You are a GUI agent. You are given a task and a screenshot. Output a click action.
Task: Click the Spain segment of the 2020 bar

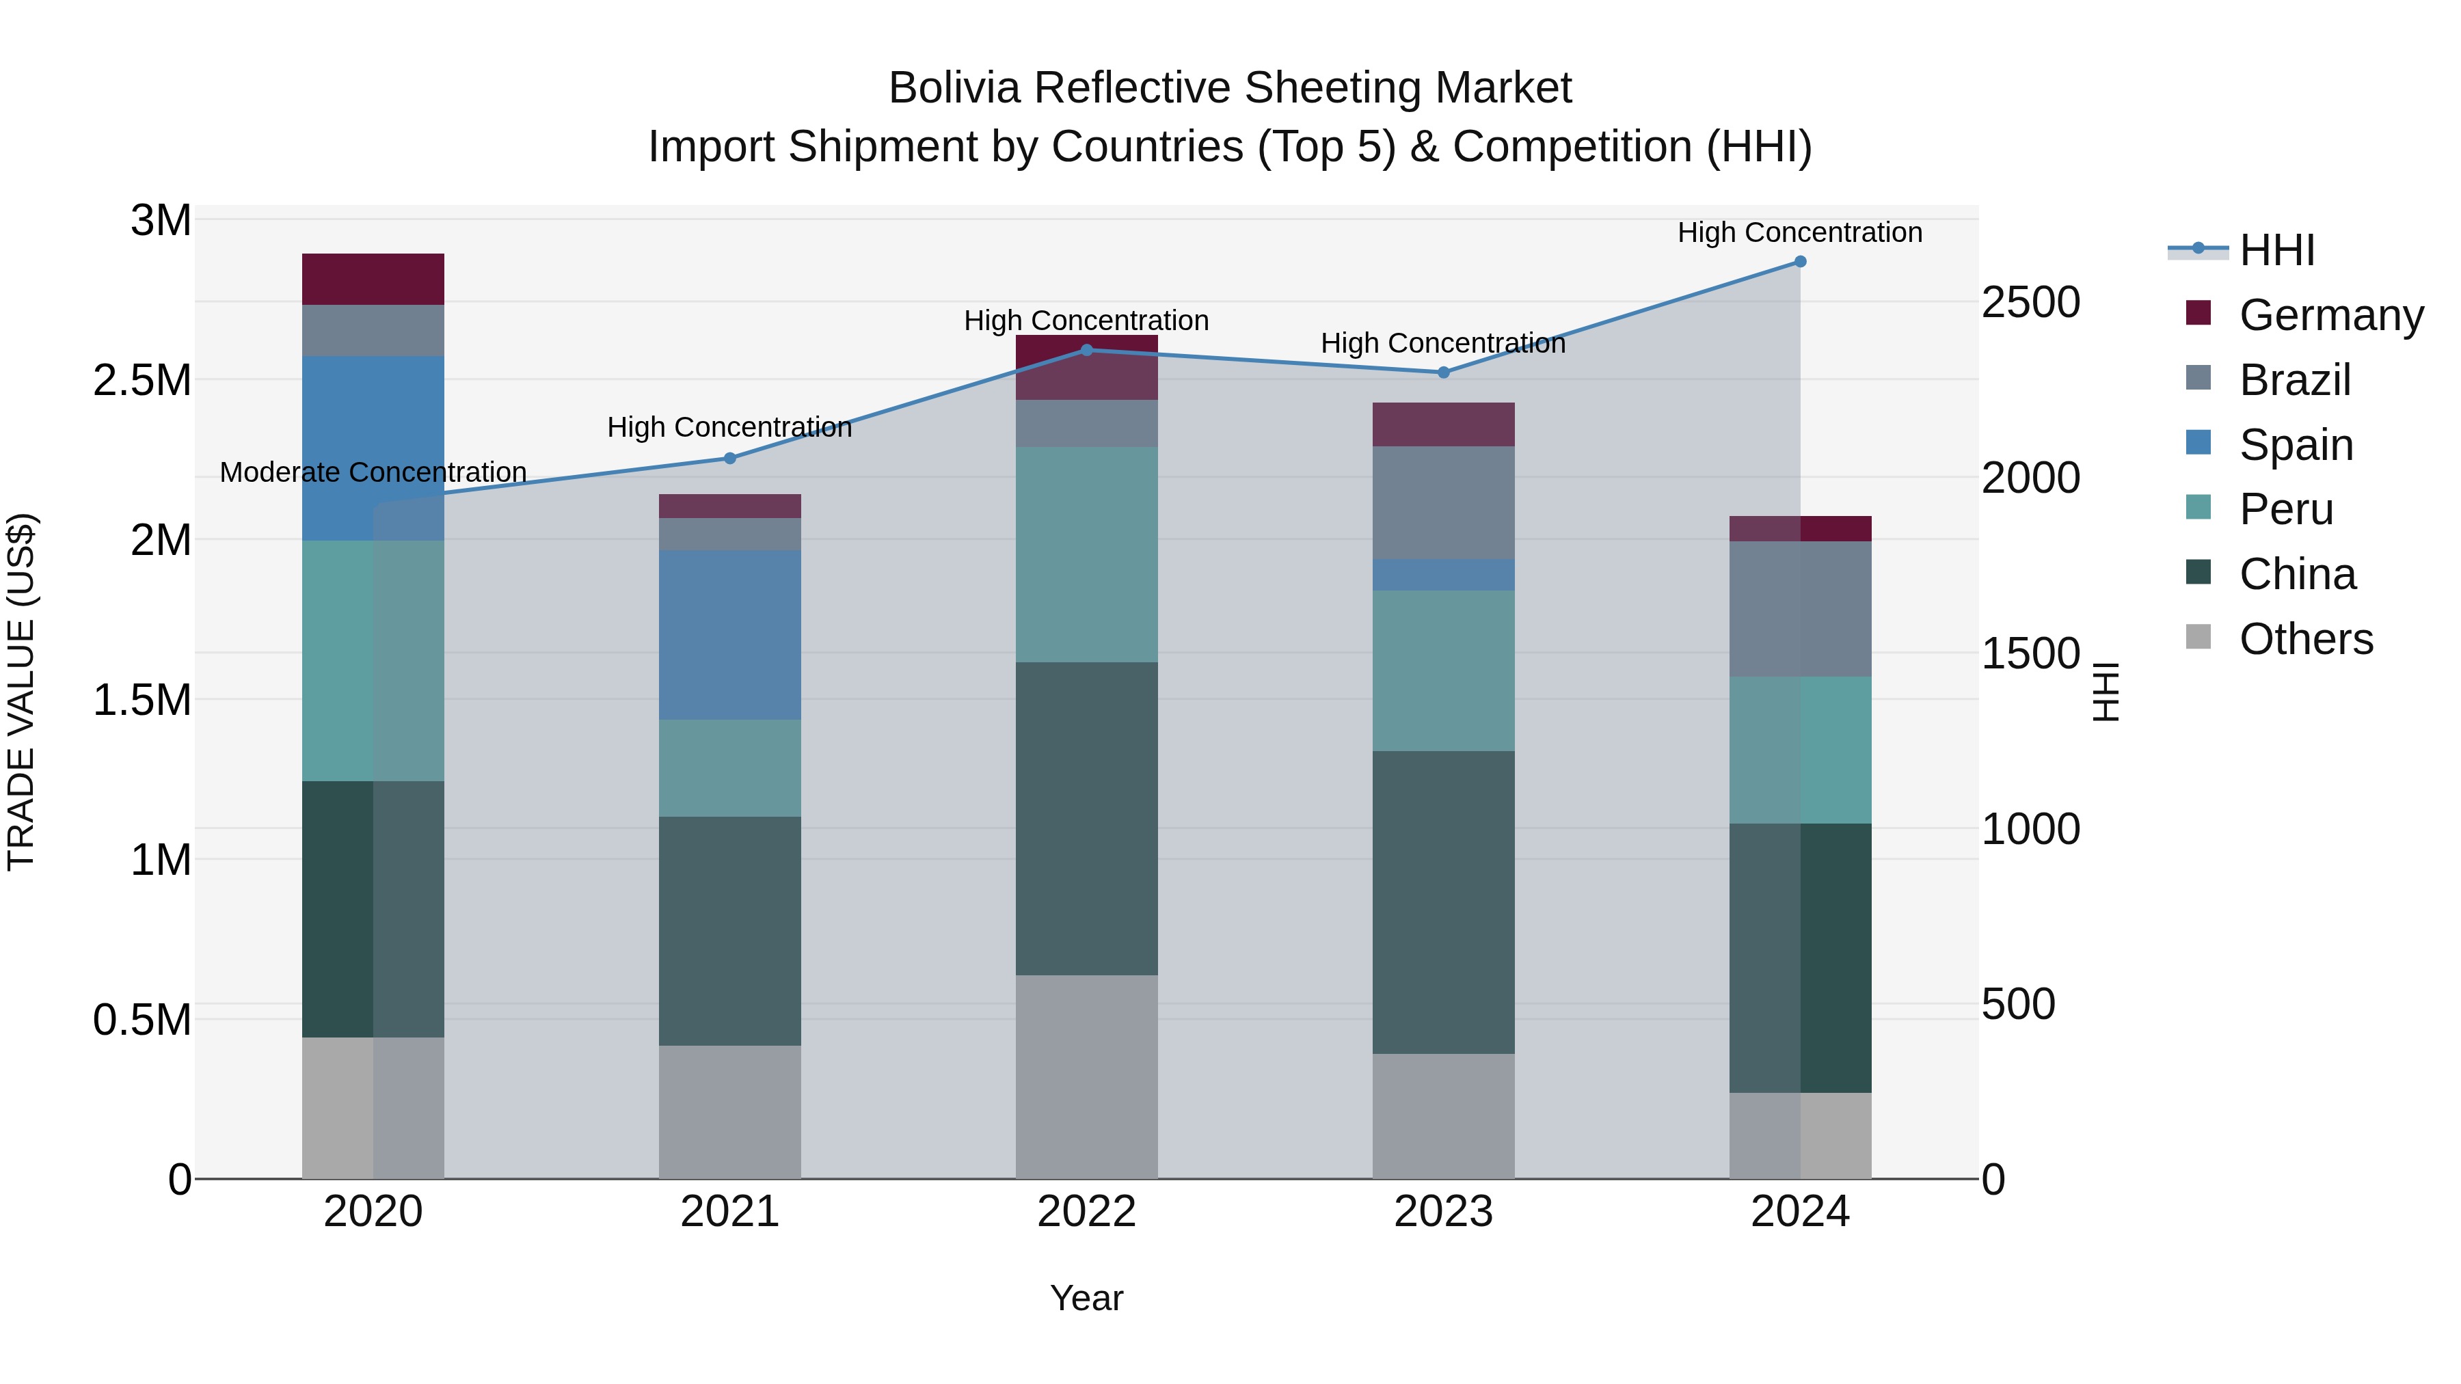coord(373,449)
